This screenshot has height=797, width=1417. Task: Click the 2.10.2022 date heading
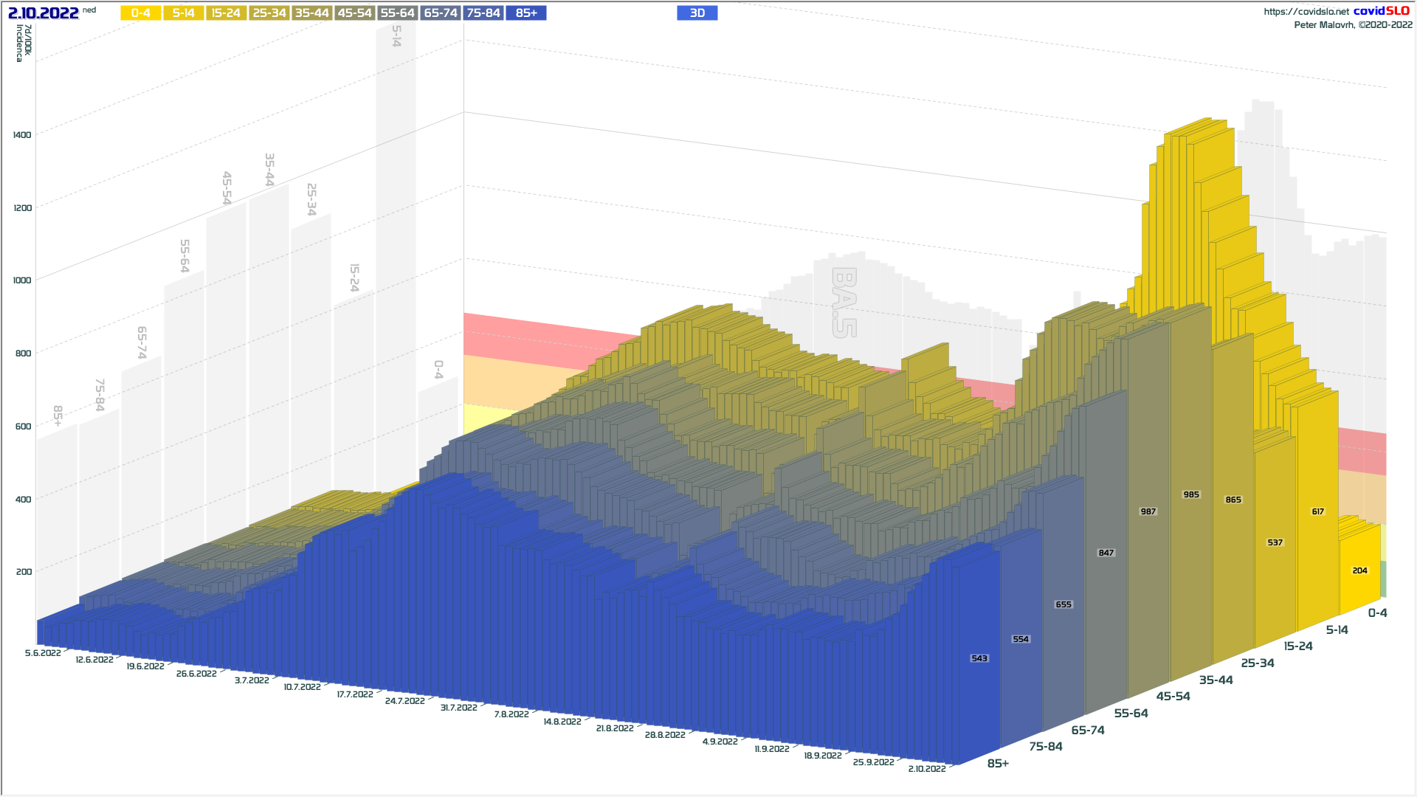pyautogui.click(x=44, y=13)
